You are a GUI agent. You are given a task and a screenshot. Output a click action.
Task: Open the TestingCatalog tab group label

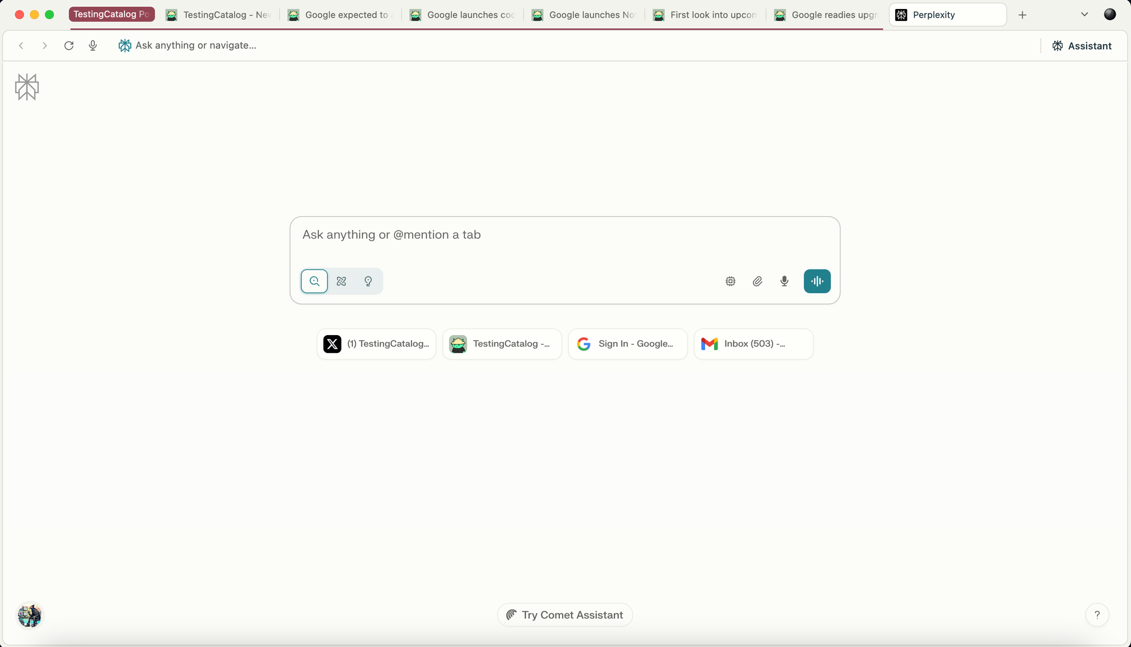pyautogui.click(x=111, y=15)
